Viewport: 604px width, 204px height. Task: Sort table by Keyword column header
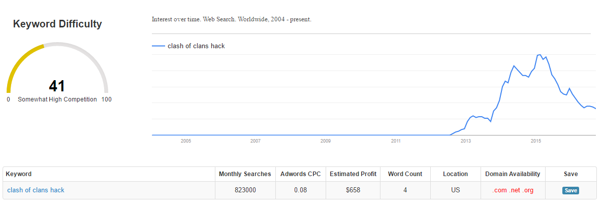tap(18, 174)
